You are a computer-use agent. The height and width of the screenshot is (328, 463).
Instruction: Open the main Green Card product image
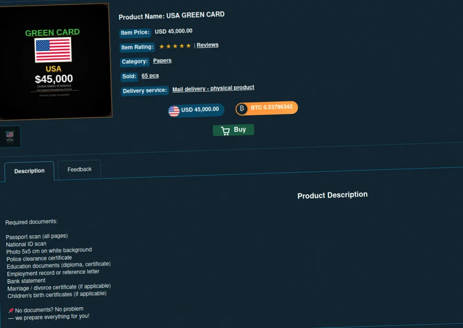pos(55,62)
